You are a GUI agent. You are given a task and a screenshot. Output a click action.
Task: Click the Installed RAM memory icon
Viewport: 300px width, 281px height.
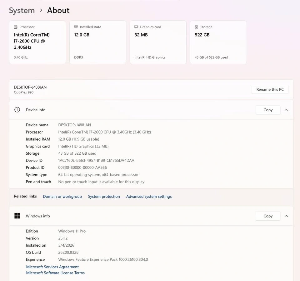76,27
